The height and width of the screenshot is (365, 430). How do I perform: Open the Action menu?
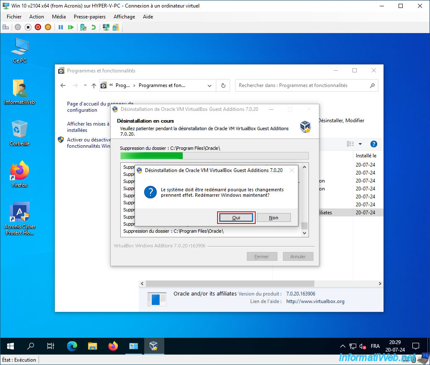[x=36, y=17]
